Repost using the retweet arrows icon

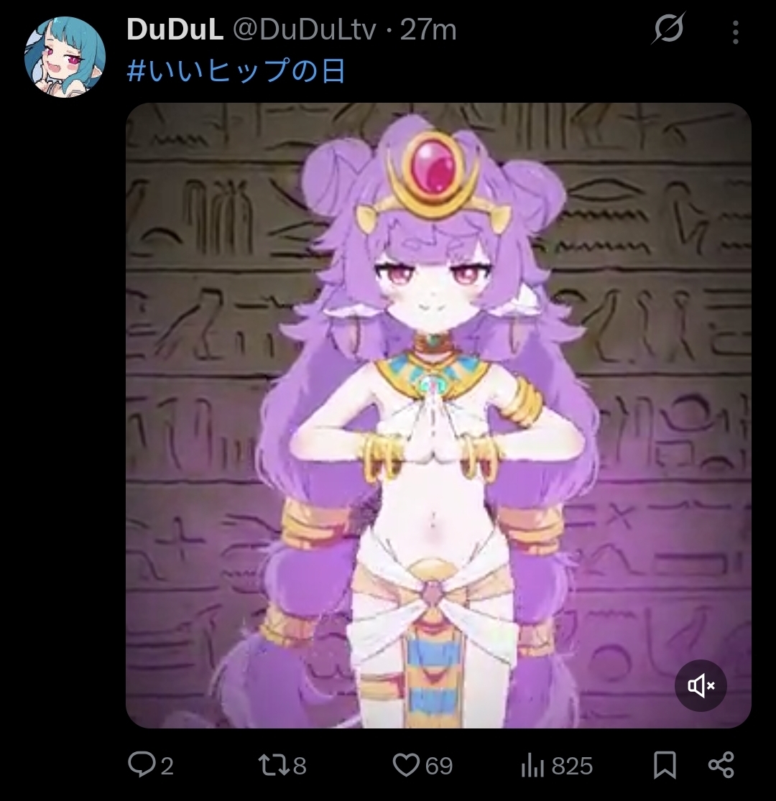272,765
